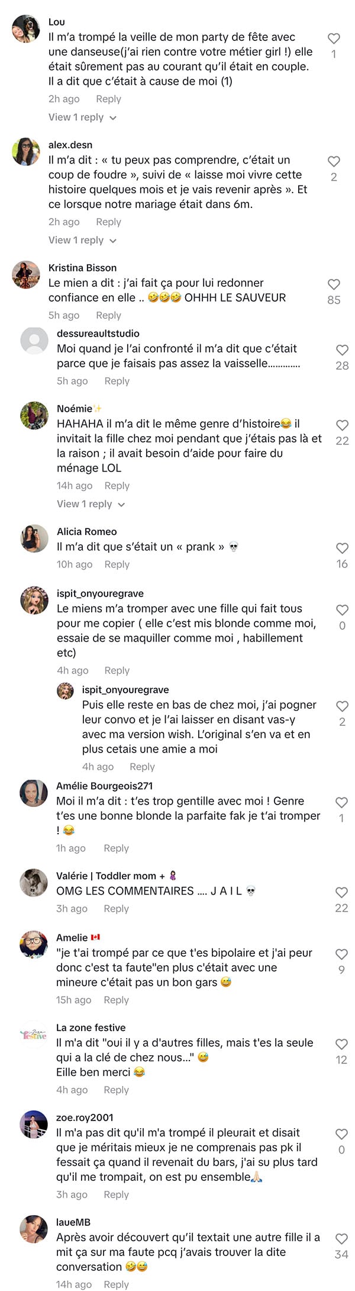Expand View 1 reply under Noémie's comment
This screenshot has width=355, height=1291.
click(x=91, y=504)
